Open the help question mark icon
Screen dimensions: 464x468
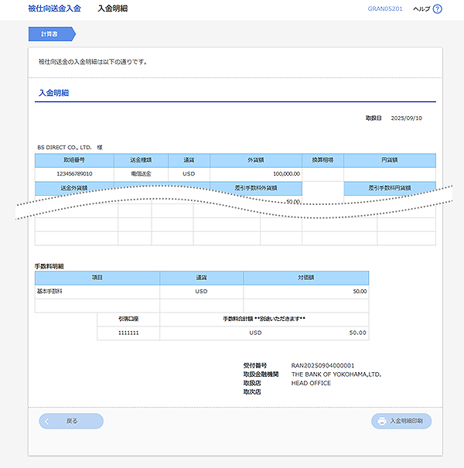[437, 9]
